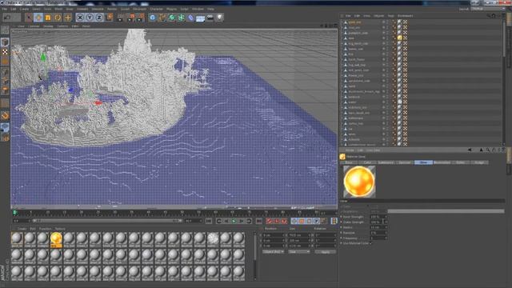The image size is (512, 288).
Task: Toggle the Z axis lock
Action: pyautogui.click(x=99, y=18)
